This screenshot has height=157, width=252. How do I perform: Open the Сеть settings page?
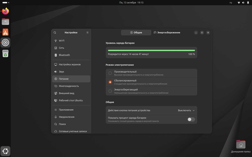(71, 48)
